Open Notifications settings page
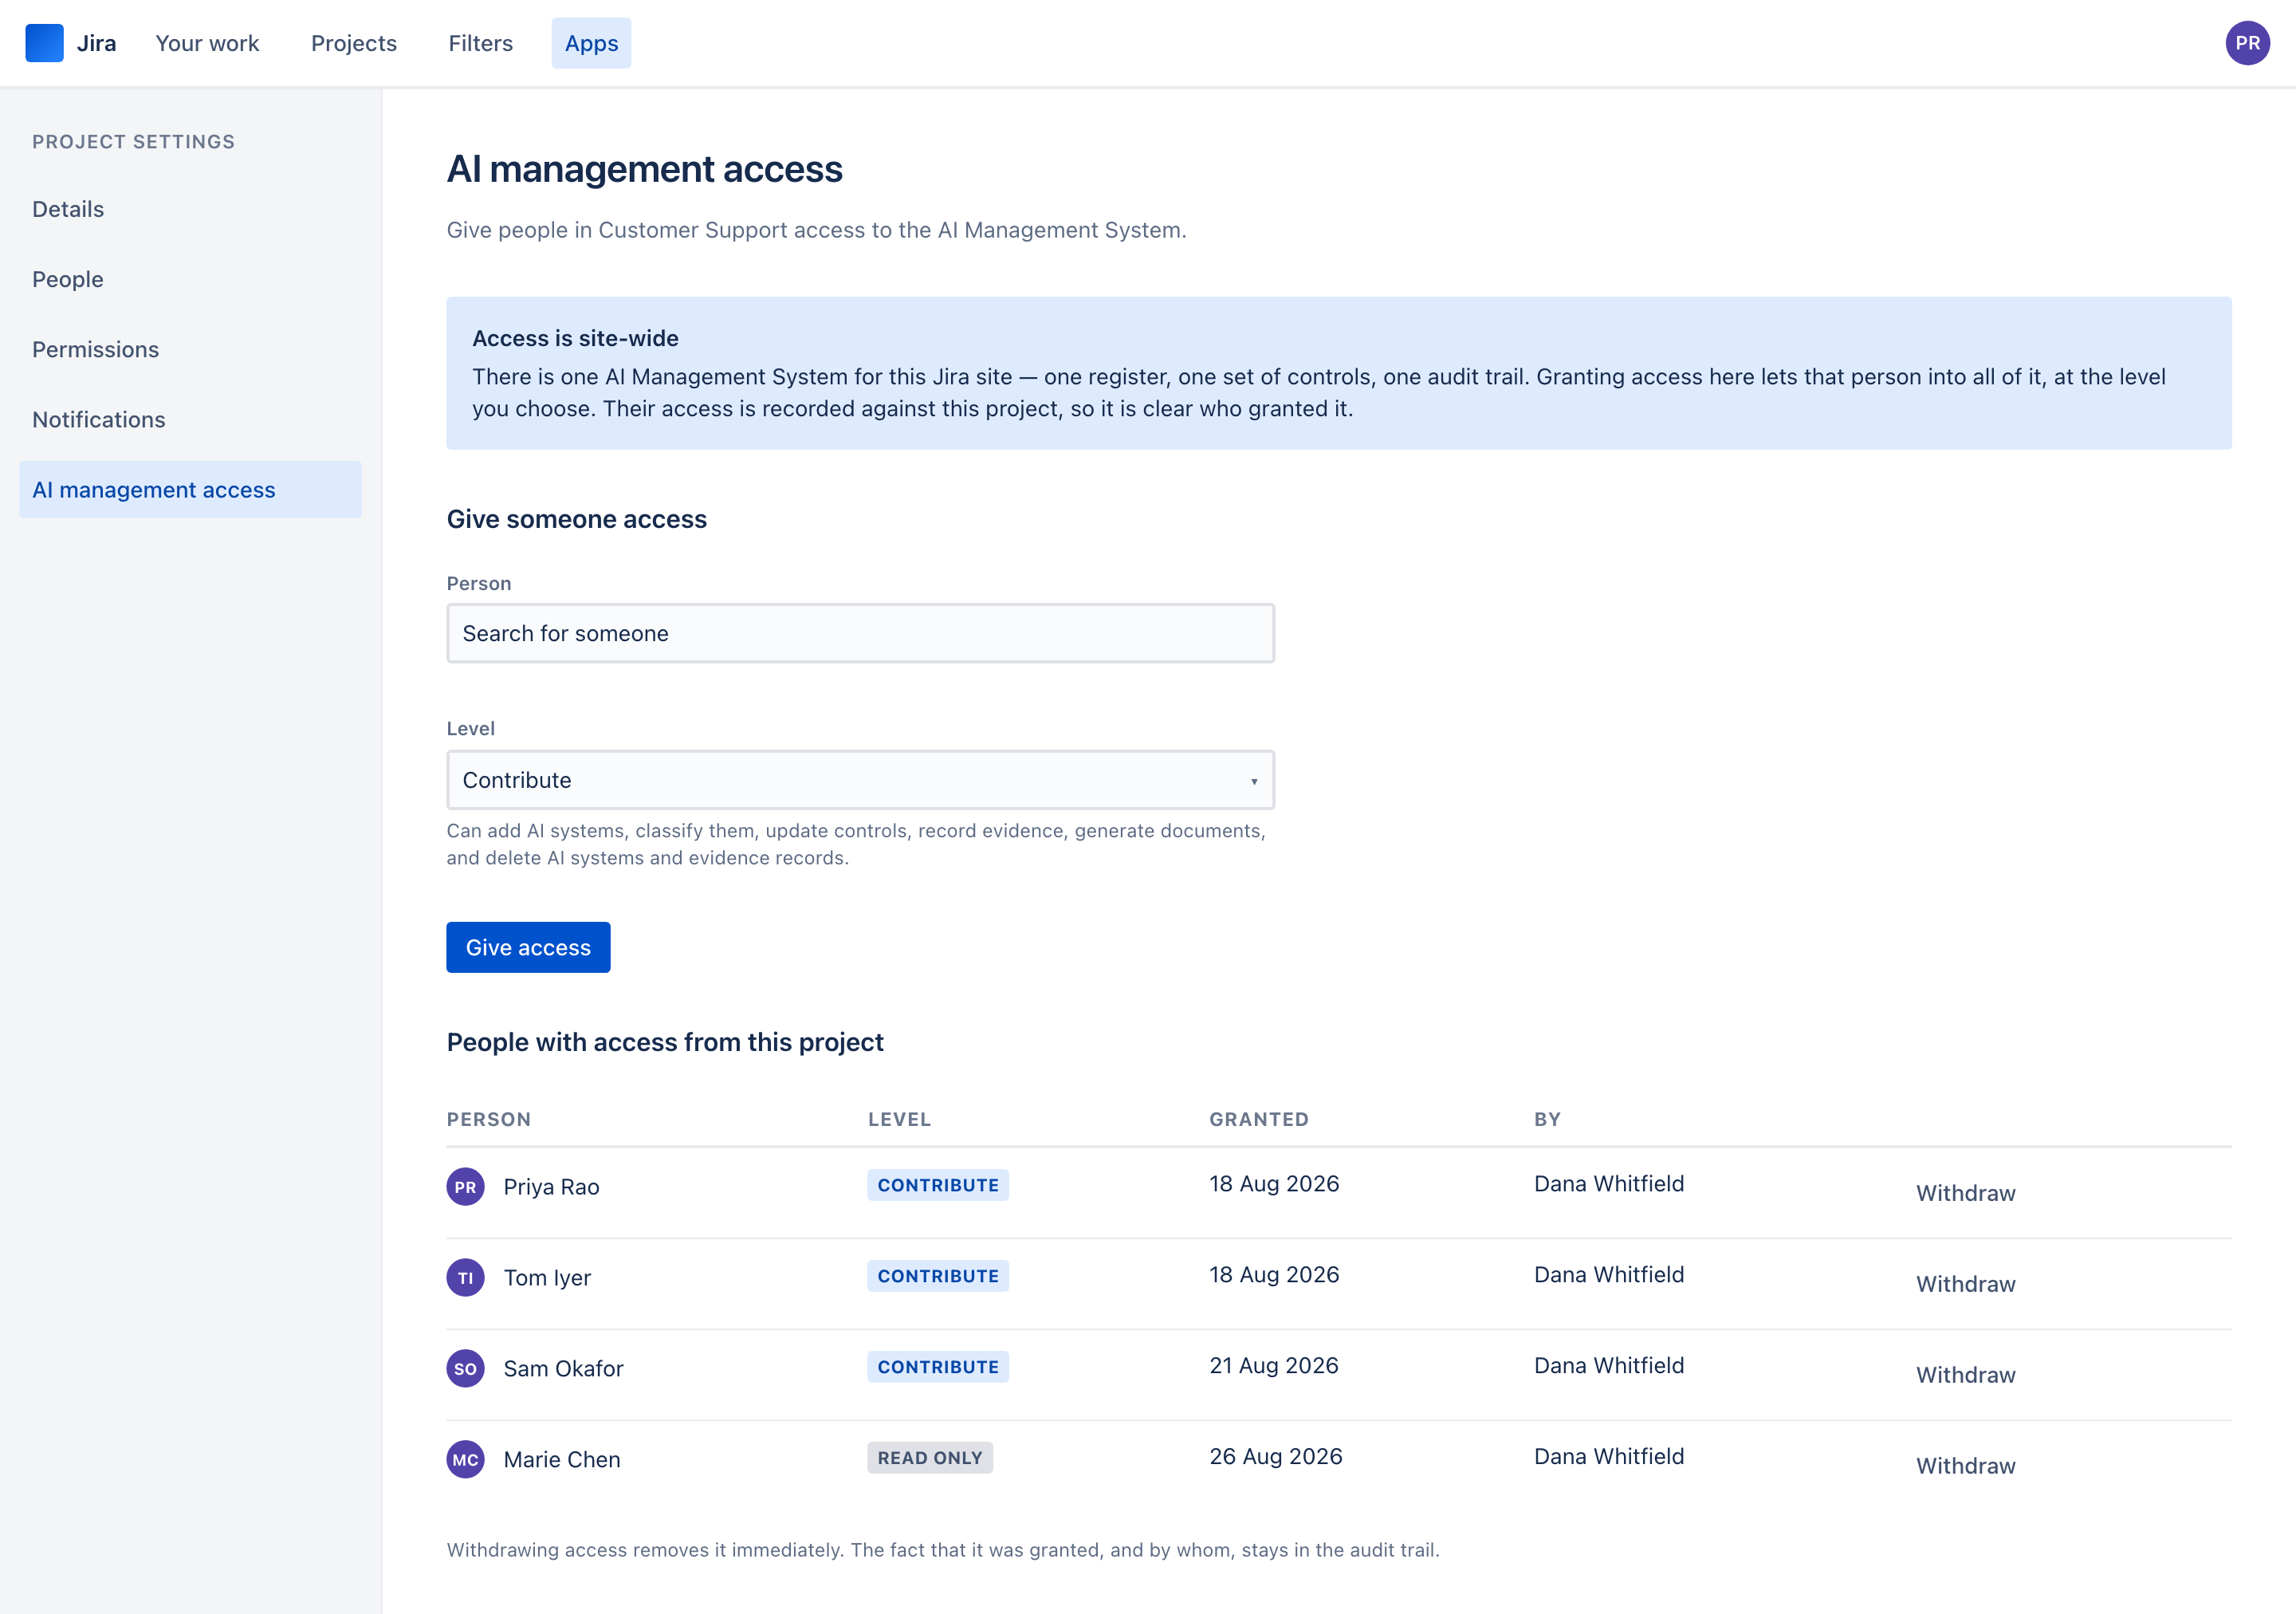The image size is (2296, 1614). click(190, 420)
